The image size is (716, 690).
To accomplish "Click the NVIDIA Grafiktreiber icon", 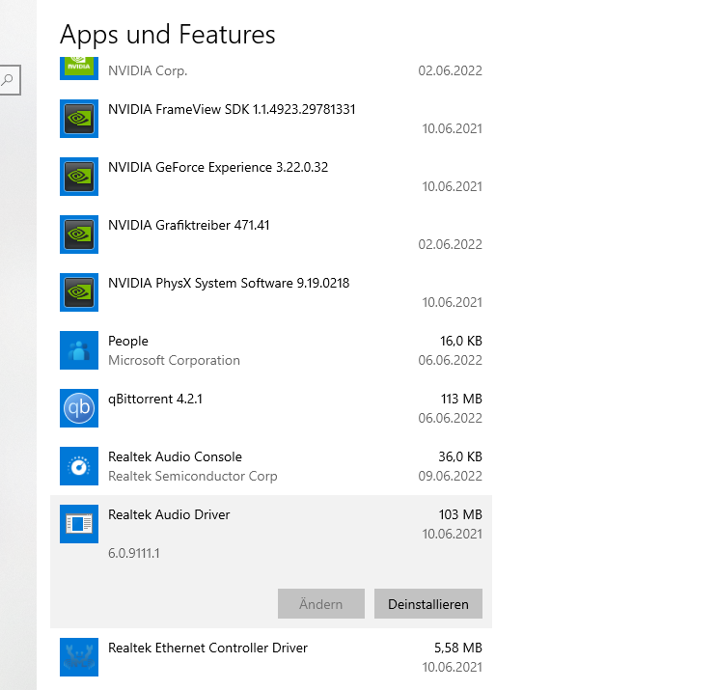I will (x=79, y=235).
